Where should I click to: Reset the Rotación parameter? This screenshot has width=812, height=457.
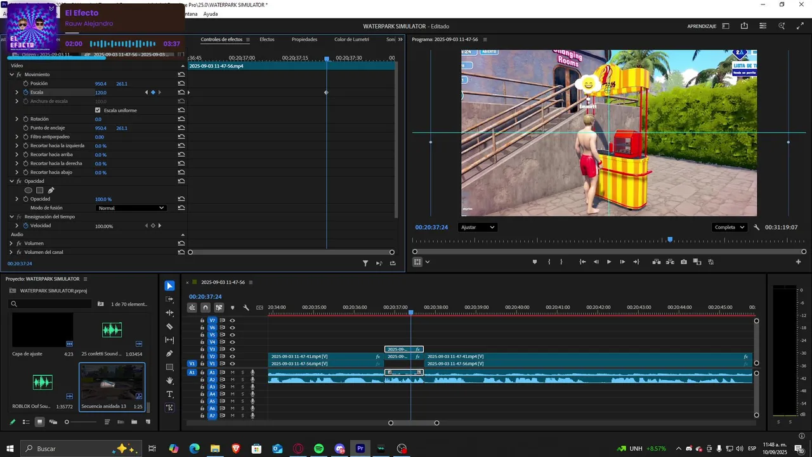[x=181, y=119]
